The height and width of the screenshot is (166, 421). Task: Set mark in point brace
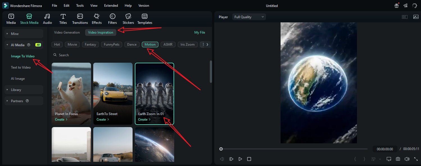(x=355, y=159)
